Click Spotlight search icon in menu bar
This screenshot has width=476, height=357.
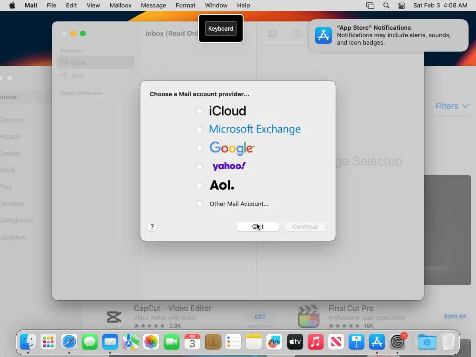[386, 6]
